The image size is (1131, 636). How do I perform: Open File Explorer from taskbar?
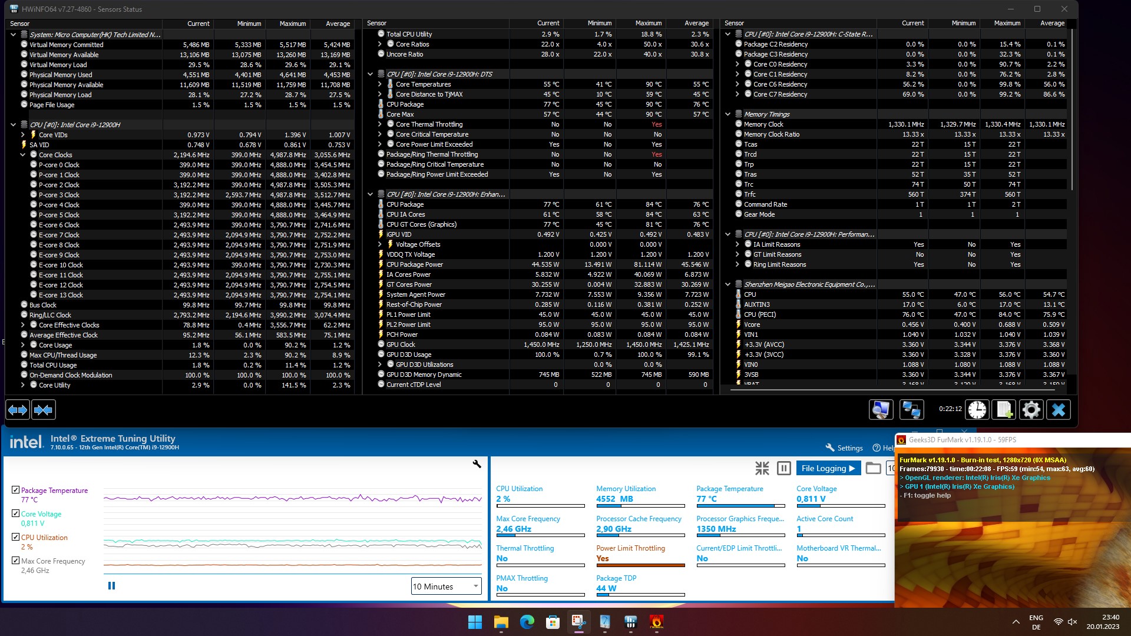(x=501, y=622)
